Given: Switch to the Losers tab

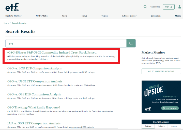Looking at the screenshot, I should (x=174, y=126).
